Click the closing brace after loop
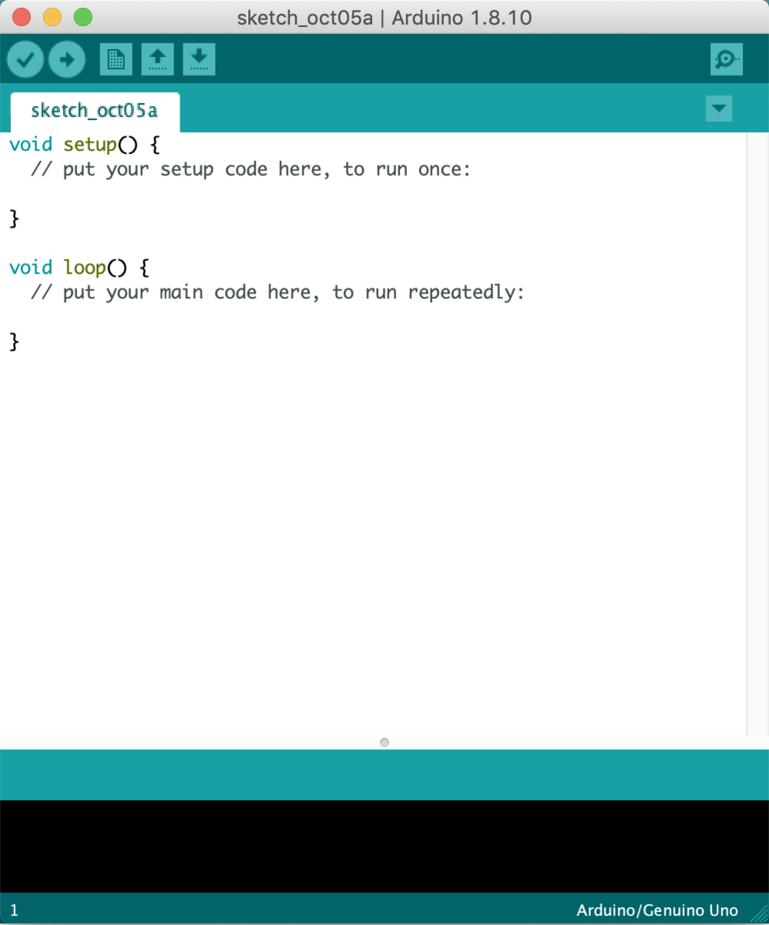 (x=14, y=342)
